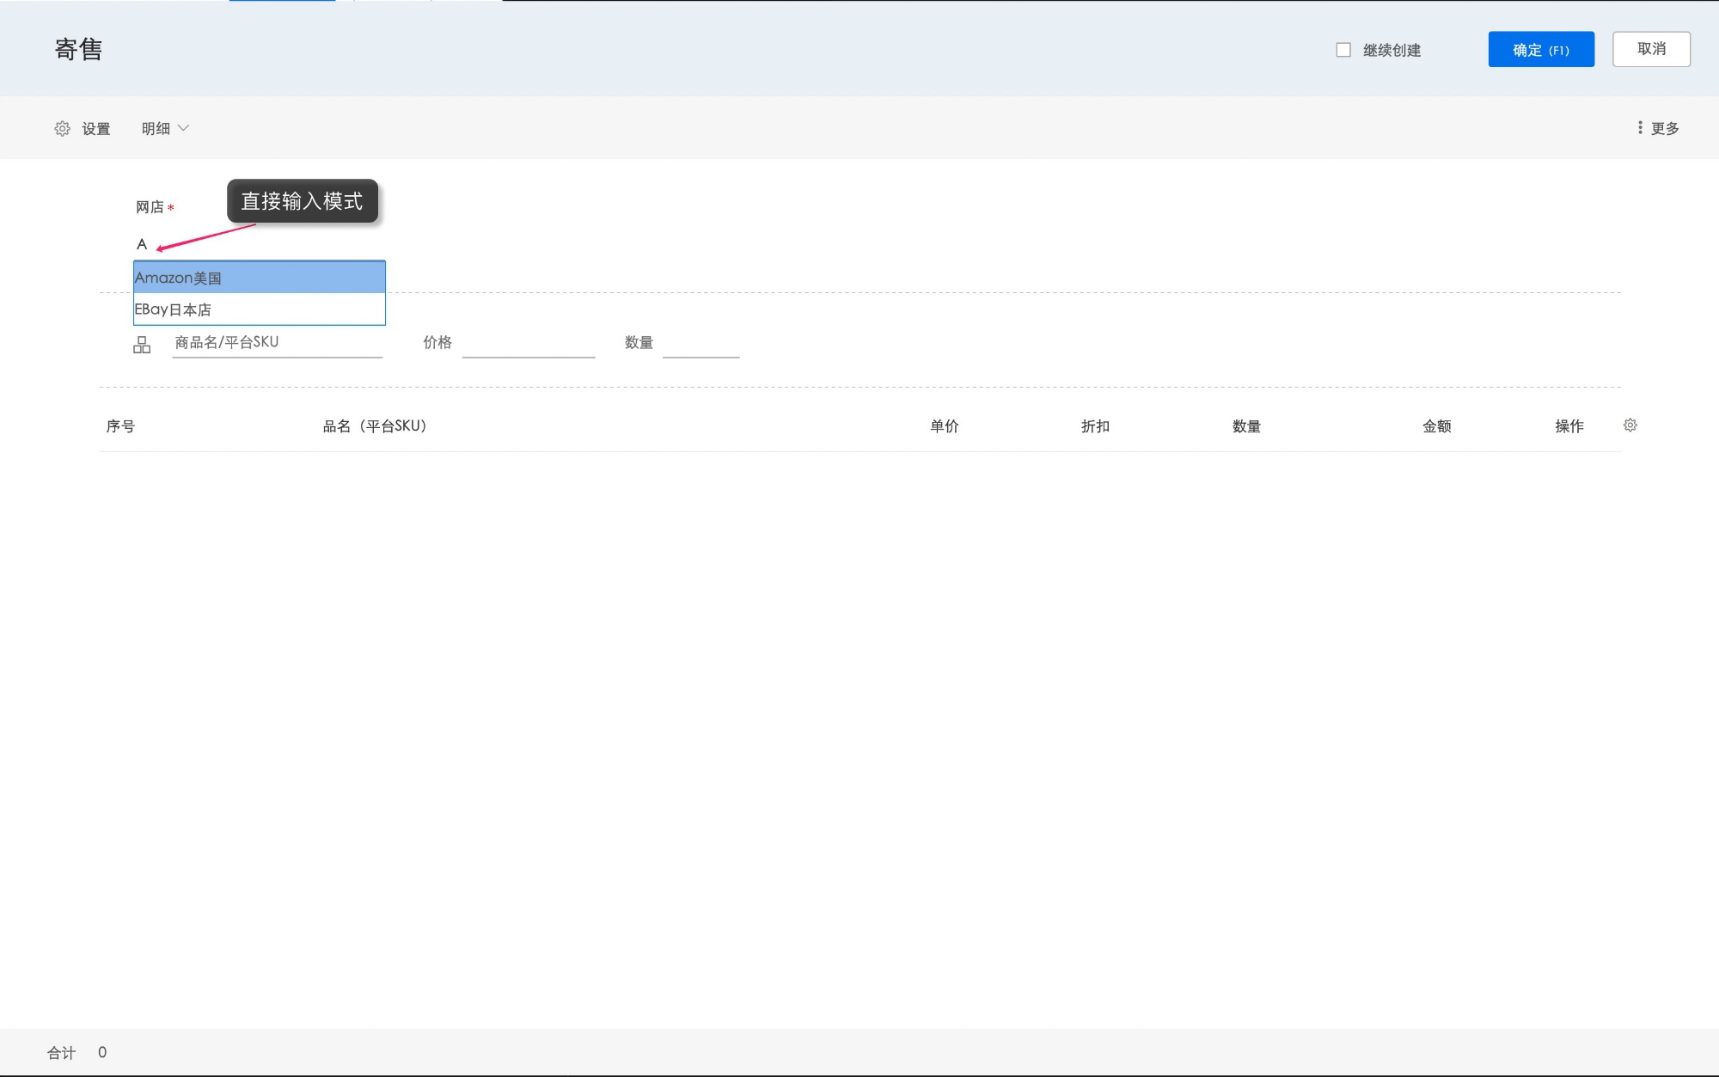The image size is (1719, 1077).
Task: Click the 品名（平台SKU）column header
Action: click(375, 426)
